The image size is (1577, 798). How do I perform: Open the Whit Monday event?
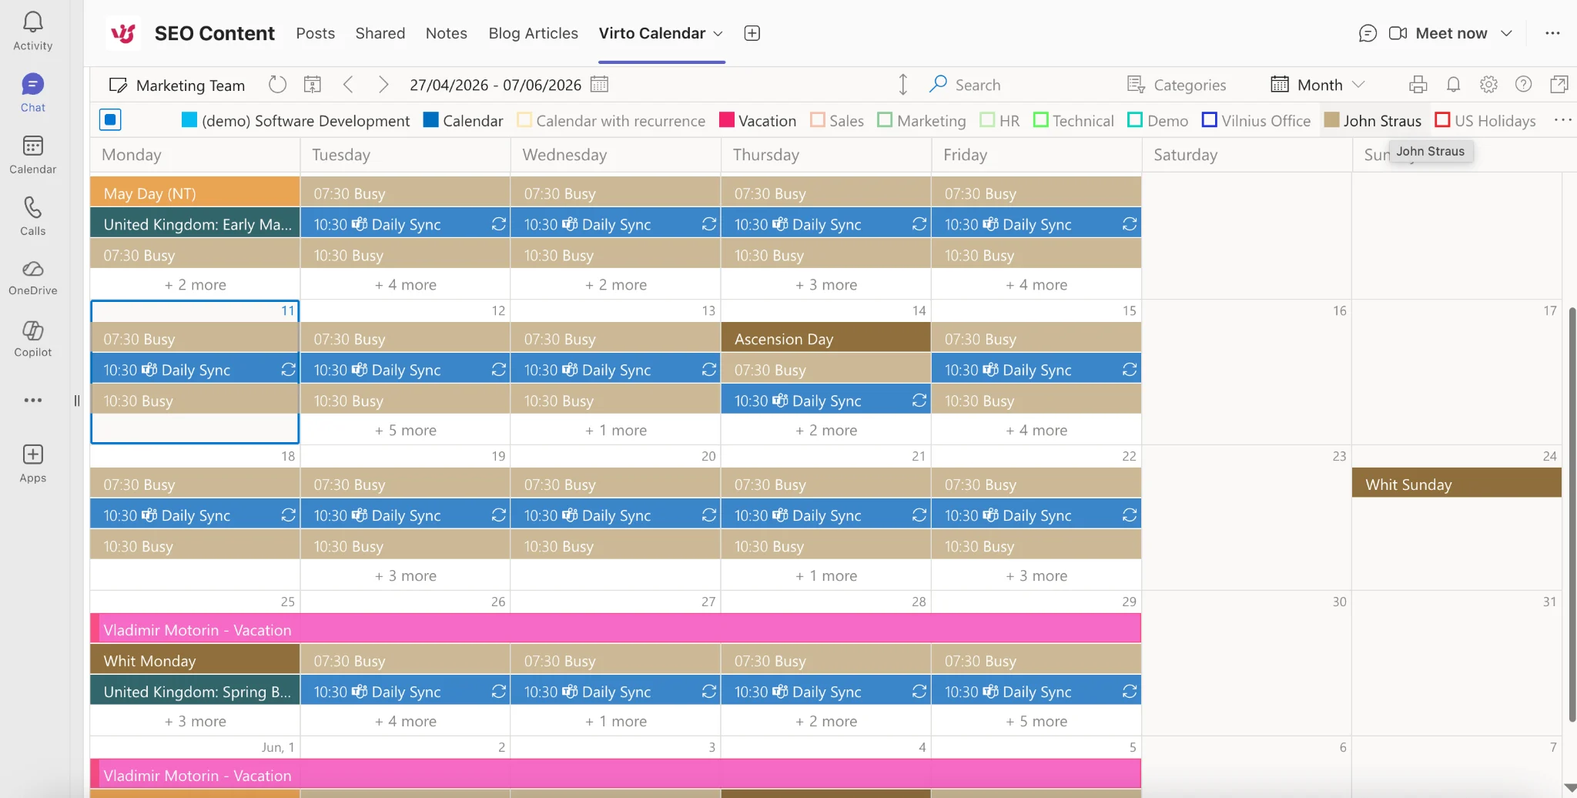coord(195,660)
